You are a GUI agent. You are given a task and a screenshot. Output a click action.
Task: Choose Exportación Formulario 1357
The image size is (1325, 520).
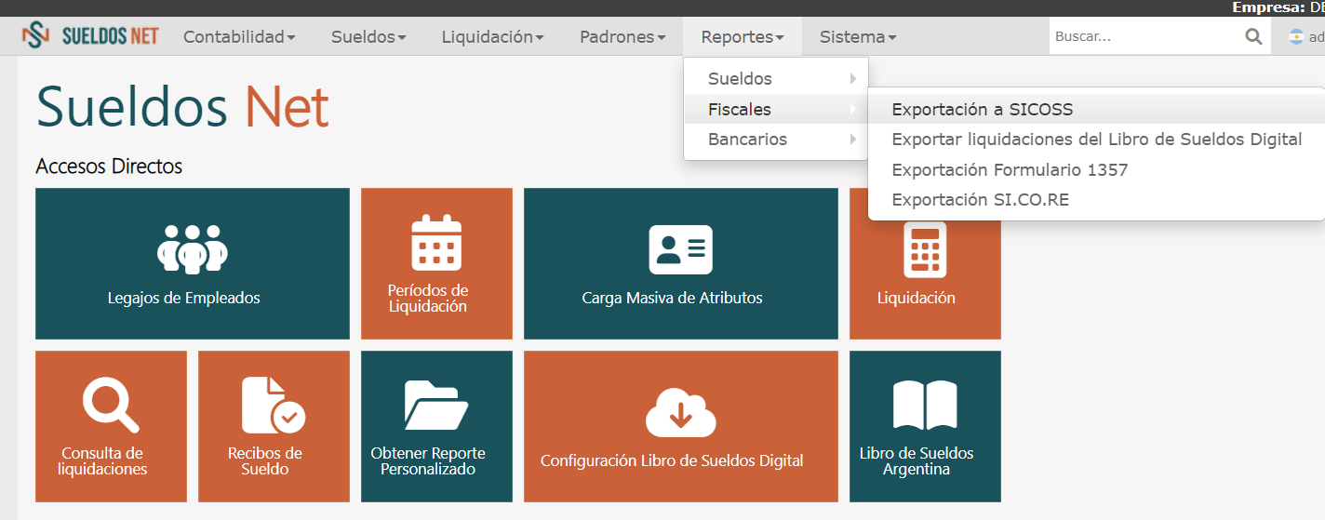point(1096,169)
